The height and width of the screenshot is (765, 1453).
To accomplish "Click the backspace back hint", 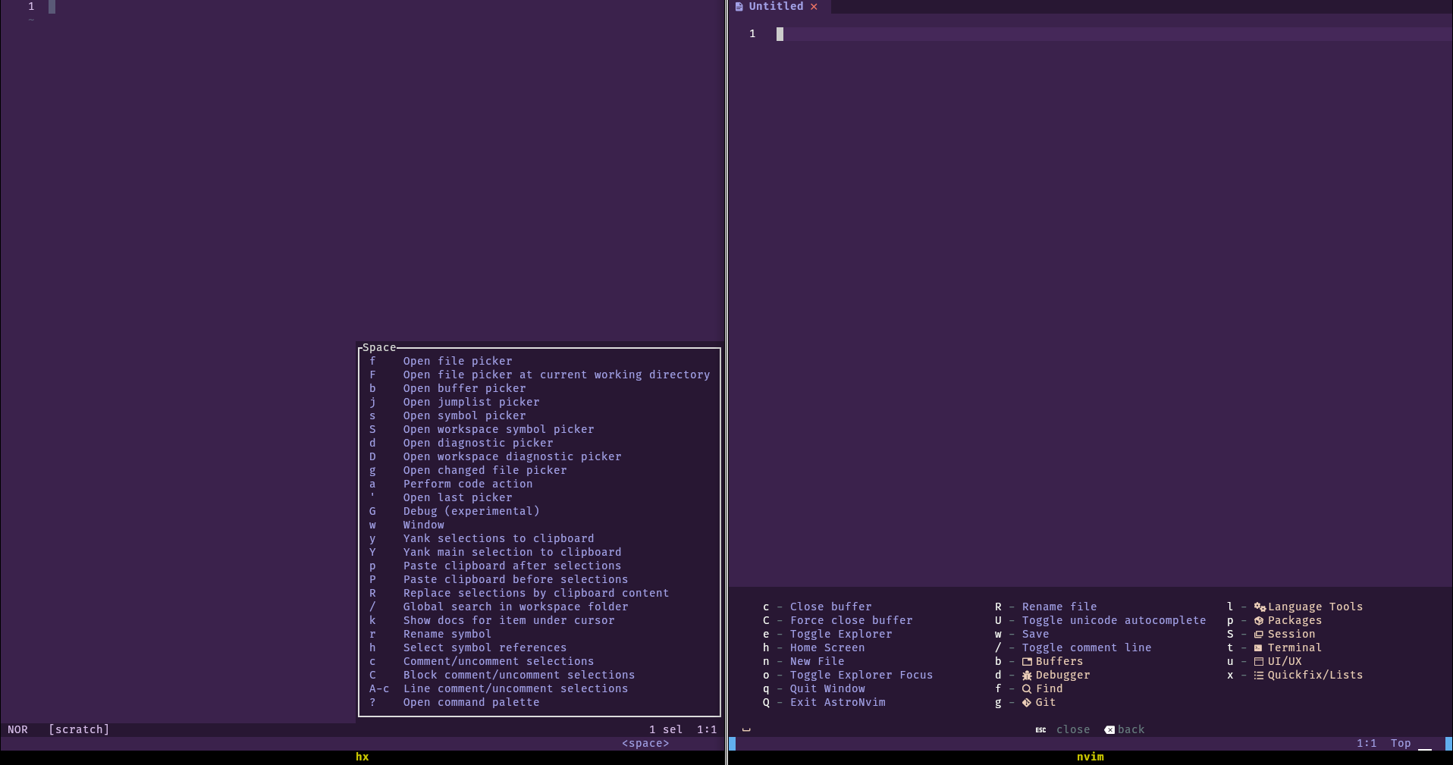I will (1125, 730).
